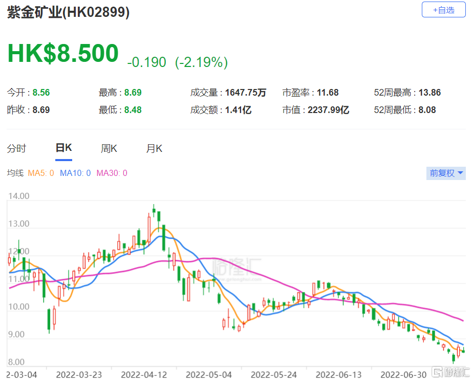Click the 13.00 price axis label
This screenshot has width=473, height=381.
tap(19, 223)
